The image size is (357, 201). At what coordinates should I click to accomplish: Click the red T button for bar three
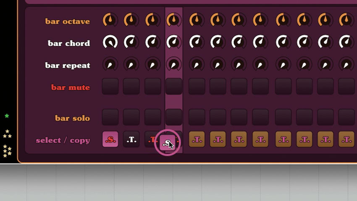(152, 139)
